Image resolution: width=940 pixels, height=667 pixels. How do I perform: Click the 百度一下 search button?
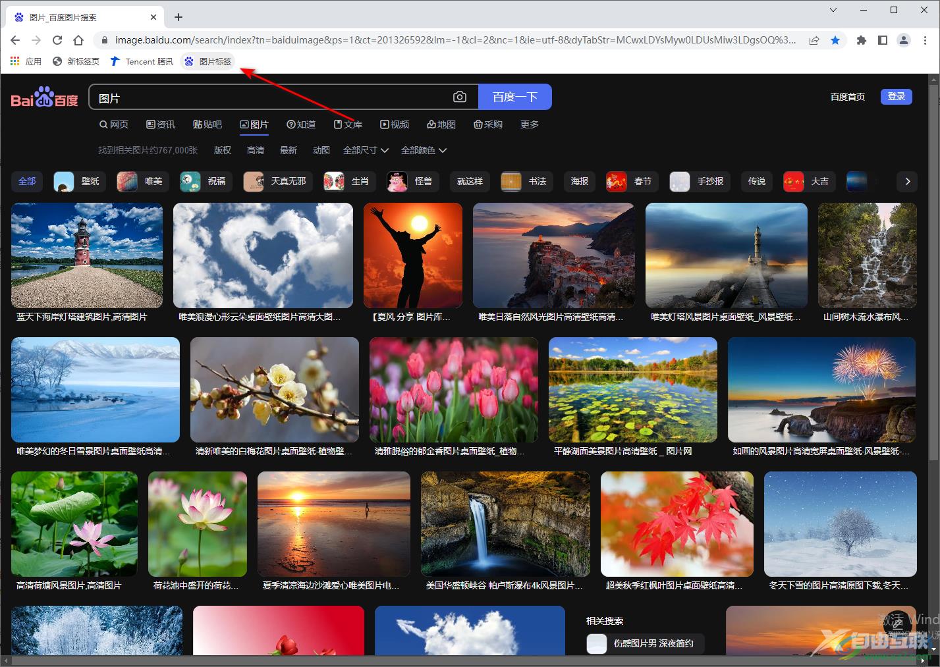(x=515, y=97)
